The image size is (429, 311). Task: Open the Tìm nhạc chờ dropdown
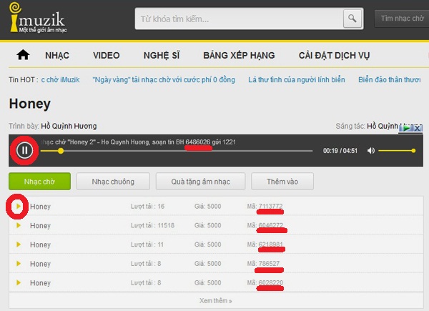tap(401, 18)
